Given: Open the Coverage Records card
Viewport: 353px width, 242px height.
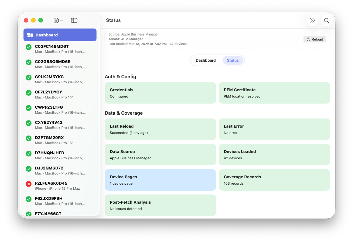Looking at the screenshot, I should coord(274,180).
